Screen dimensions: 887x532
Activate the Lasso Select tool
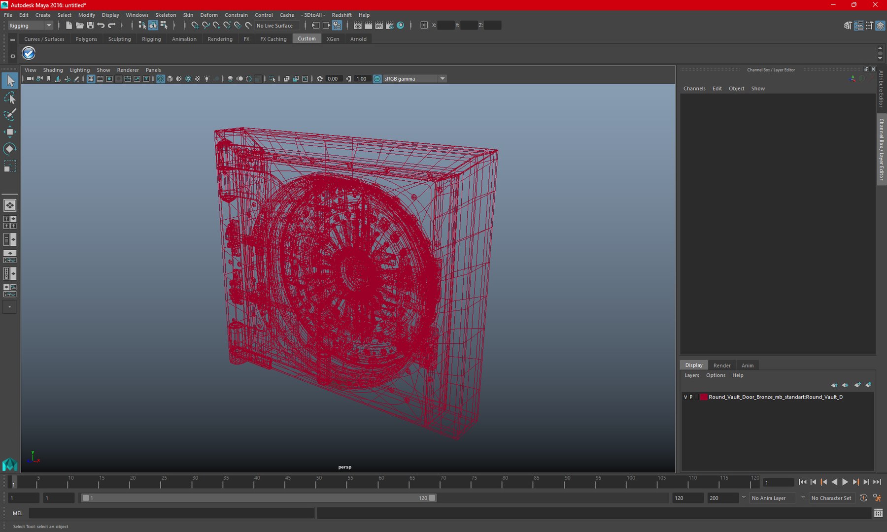tap(10, 98)
